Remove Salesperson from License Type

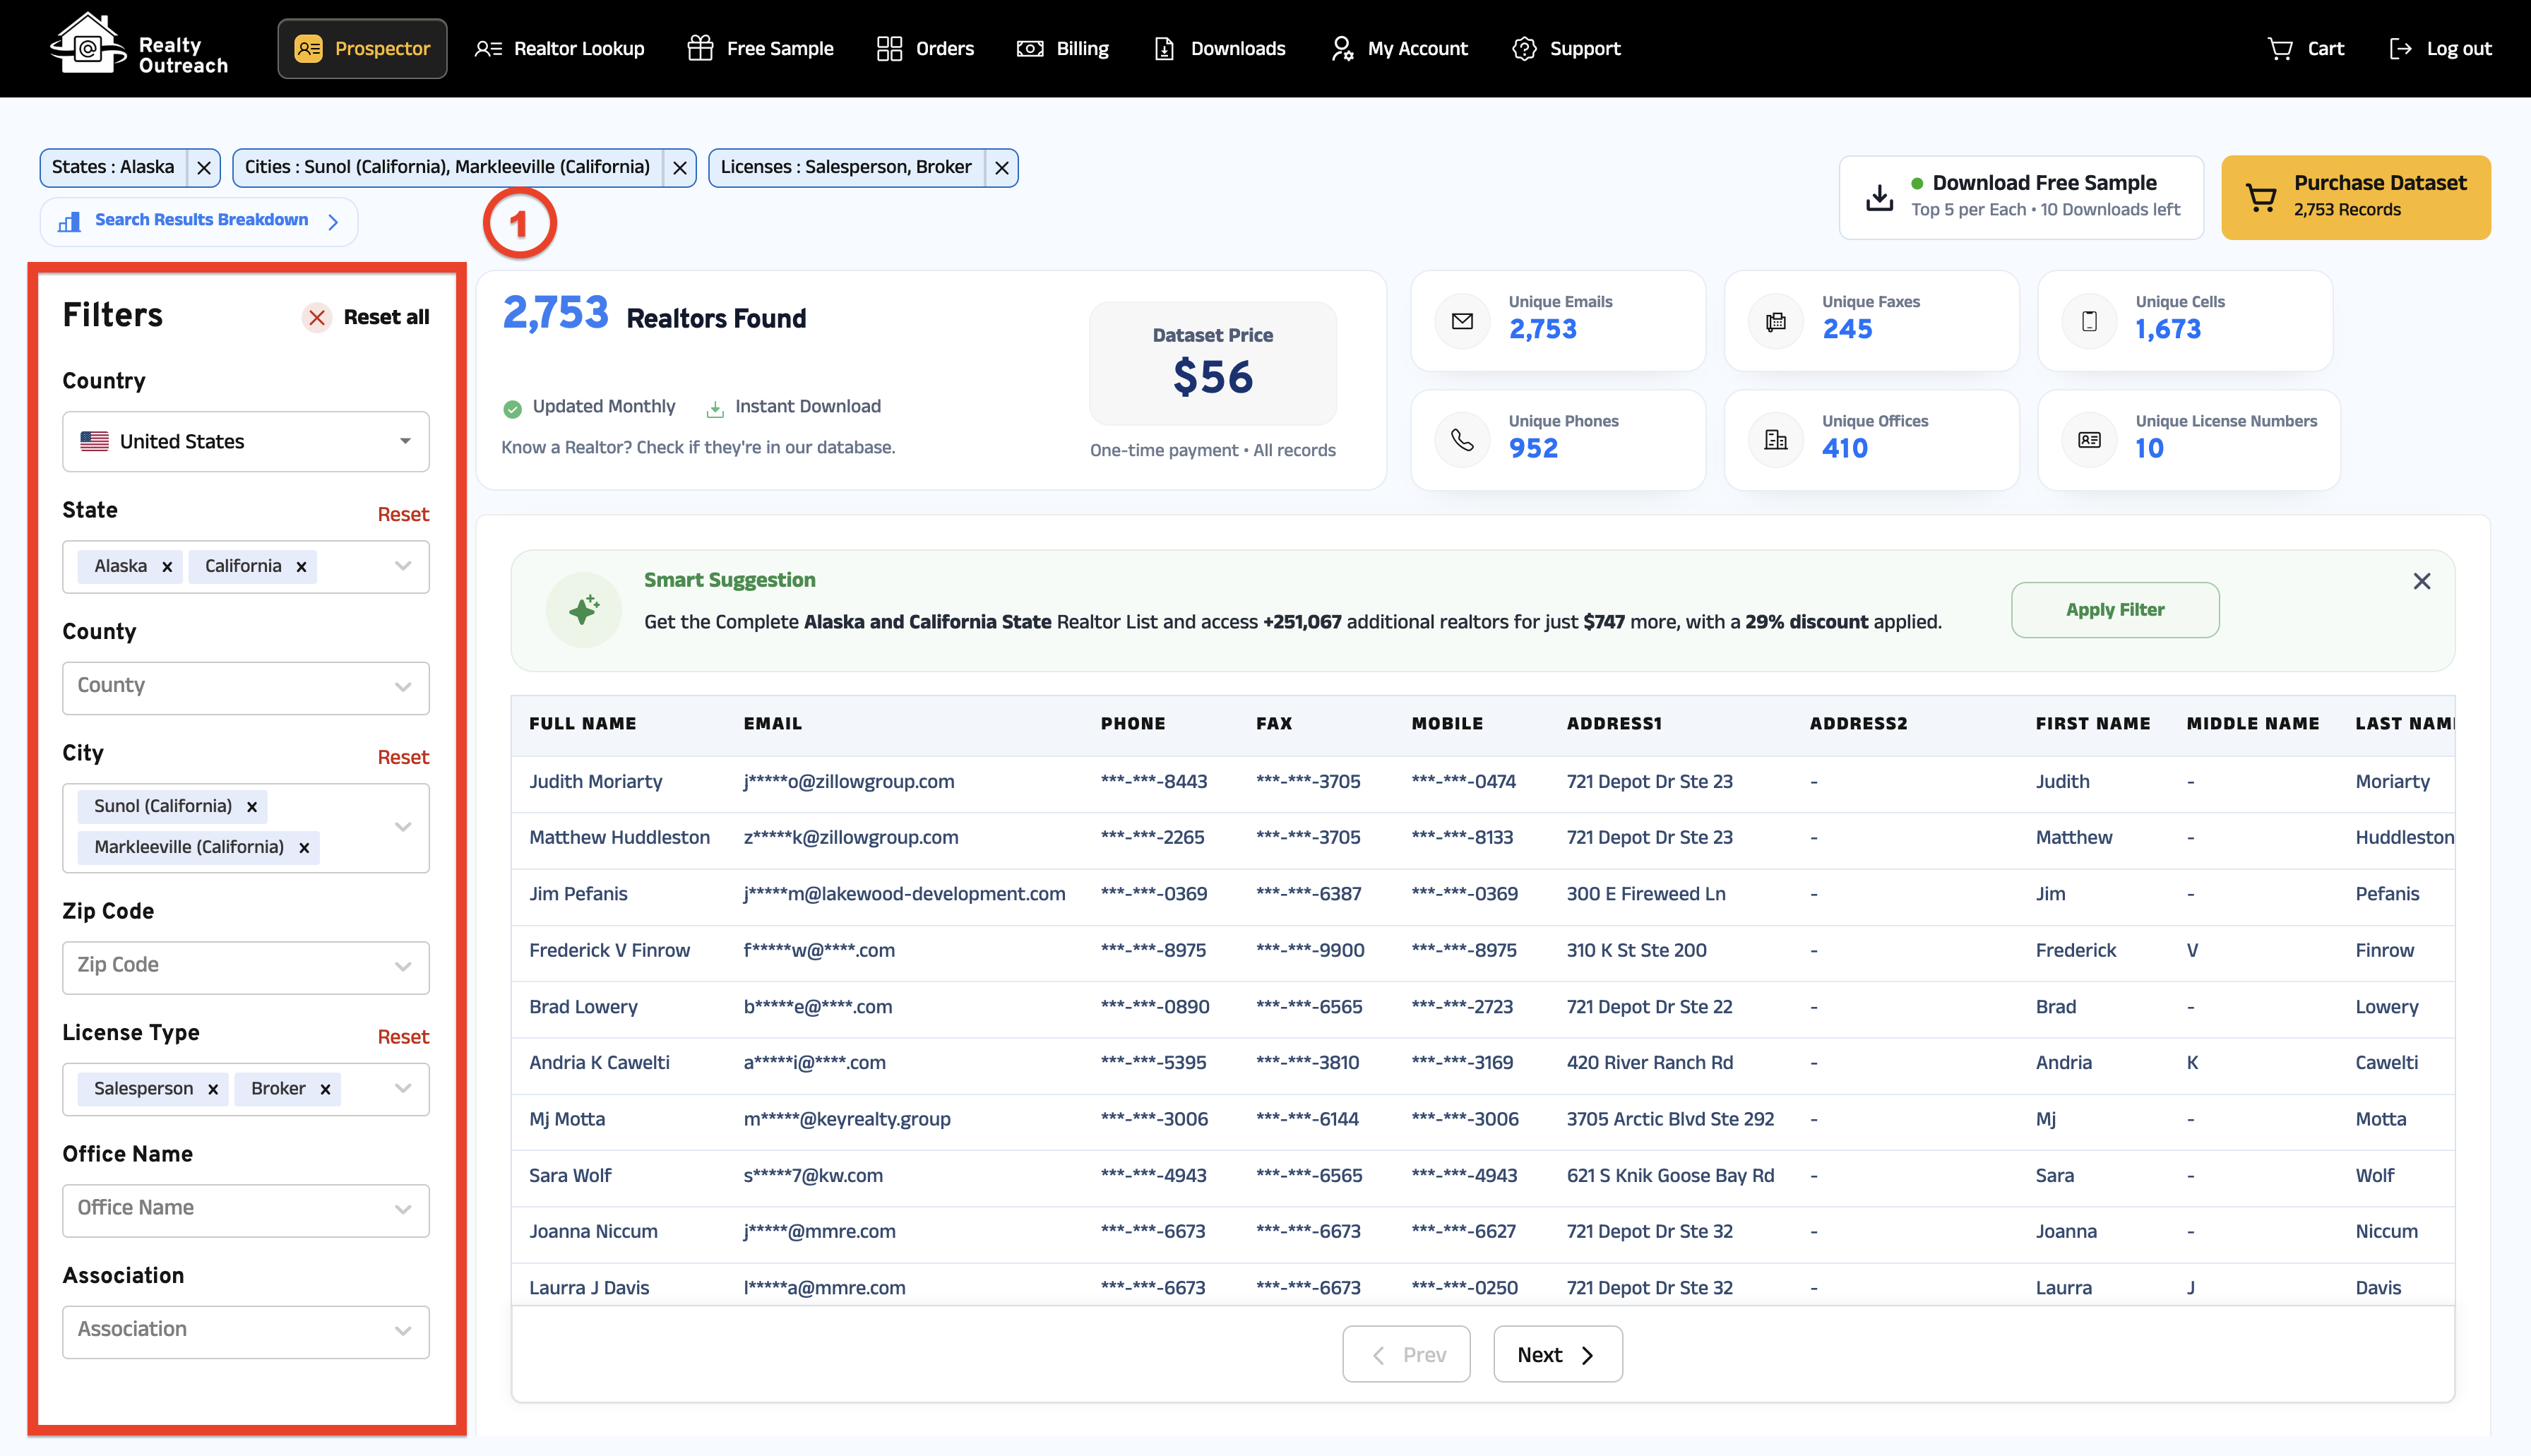click(x=213, y=1090)
